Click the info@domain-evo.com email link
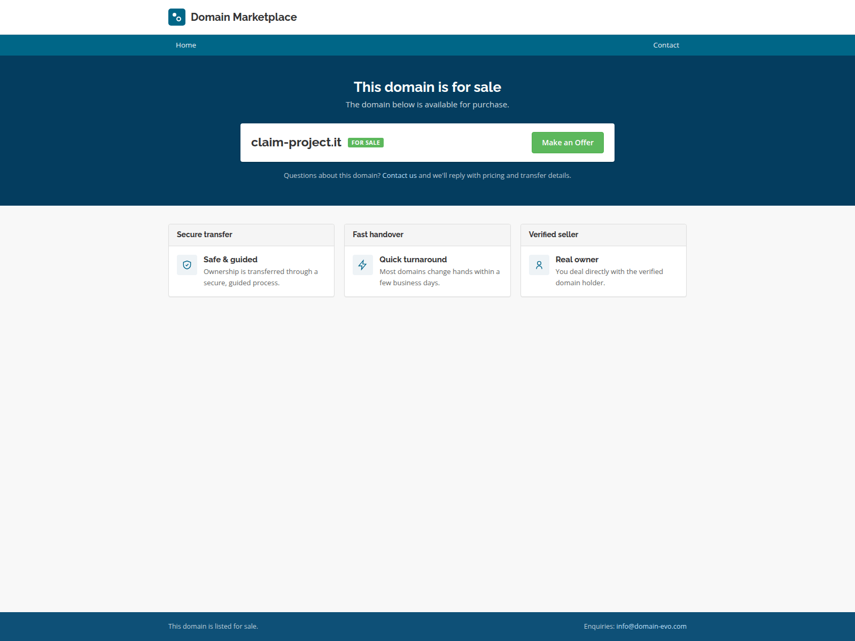Image resolution: width=855 pixels, height=641 pixels. tap(651, 626)
